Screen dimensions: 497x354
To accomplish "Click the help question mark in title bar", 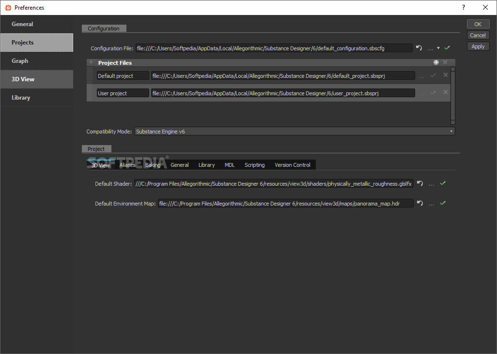I will pos(464,7).
